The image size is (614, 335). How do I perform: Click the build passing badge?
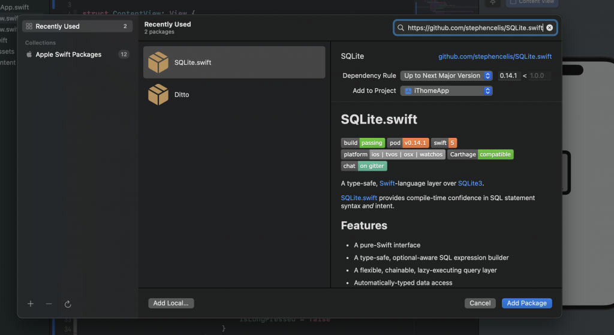point(362,143)
